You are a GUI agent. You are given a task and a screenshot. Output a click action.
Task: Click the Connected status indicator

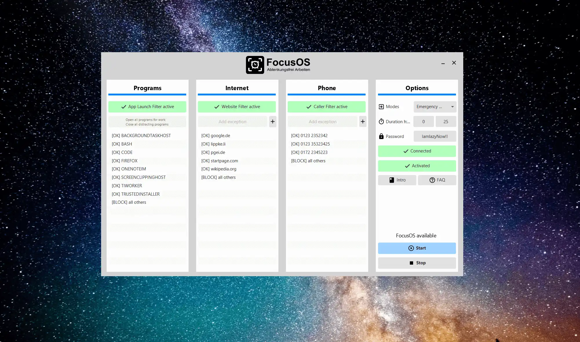click(417, 151)
